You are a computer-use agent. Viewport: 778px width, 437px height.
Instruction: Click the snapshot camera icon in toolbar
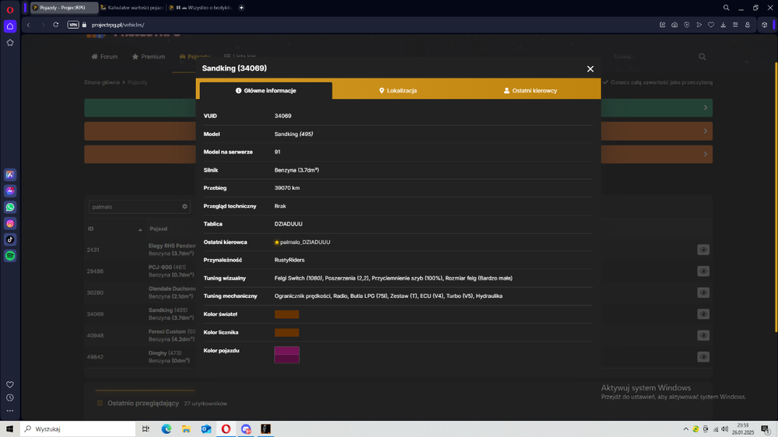(x=675, y=25)
